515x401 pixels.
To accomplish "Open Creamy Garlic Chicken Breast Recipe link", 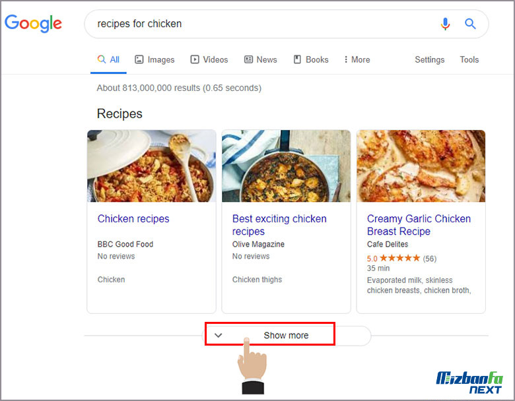I will tap(419, 225).
